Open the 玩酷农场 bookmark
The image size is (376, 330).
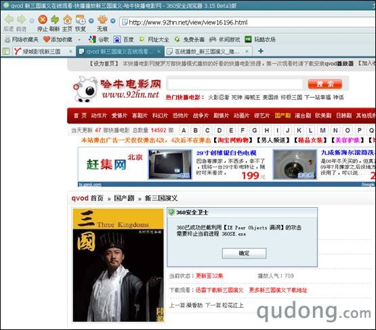click(260, 39)
